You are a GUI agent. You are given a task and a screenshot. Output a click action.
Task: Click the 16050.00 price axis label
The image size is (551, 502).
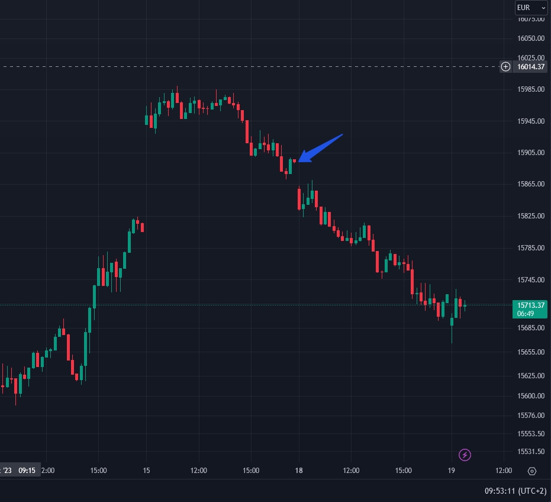click(x=531, y=38)
